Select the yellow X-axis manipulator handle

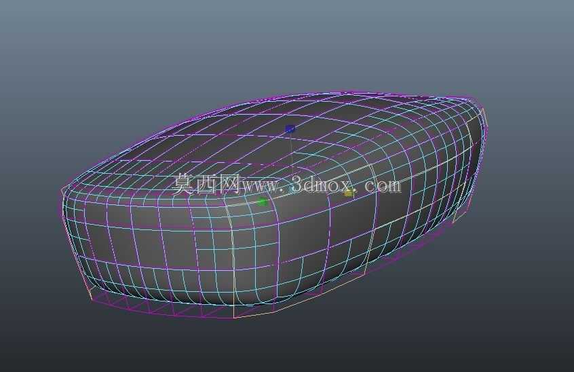349,193
